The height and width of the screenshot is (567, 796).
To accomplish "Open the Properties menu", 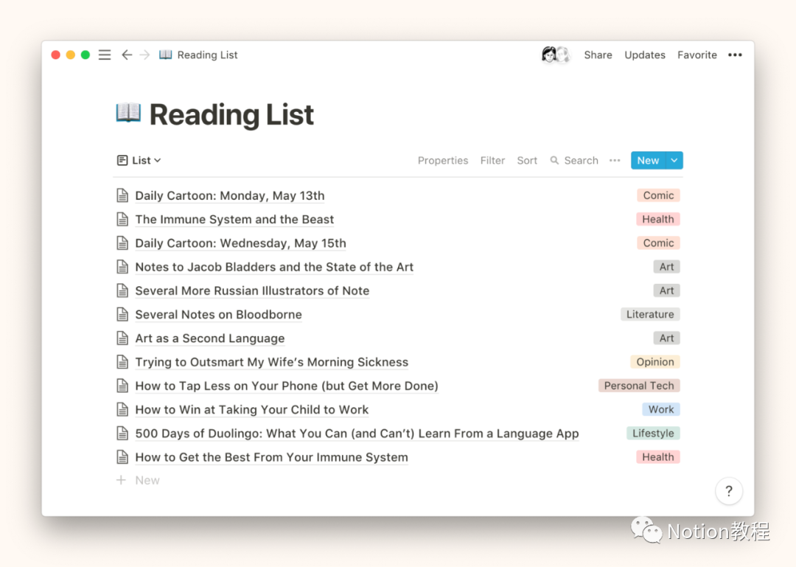I will click(x=443, y=161).
